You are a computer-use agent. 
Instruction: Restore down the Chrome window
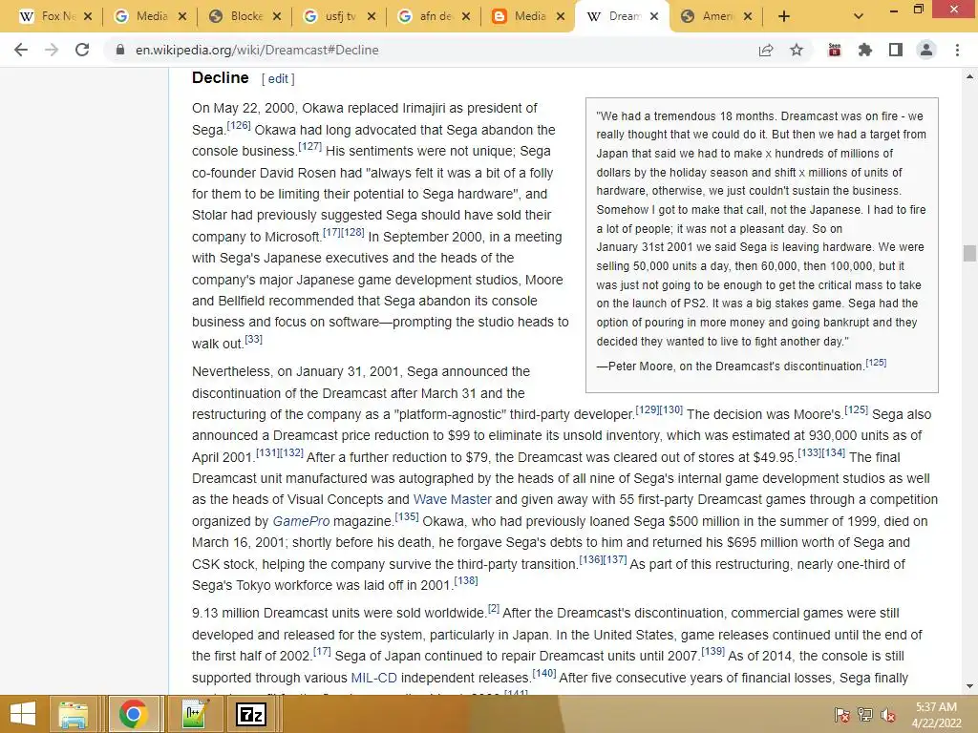(x=919, y=10)
